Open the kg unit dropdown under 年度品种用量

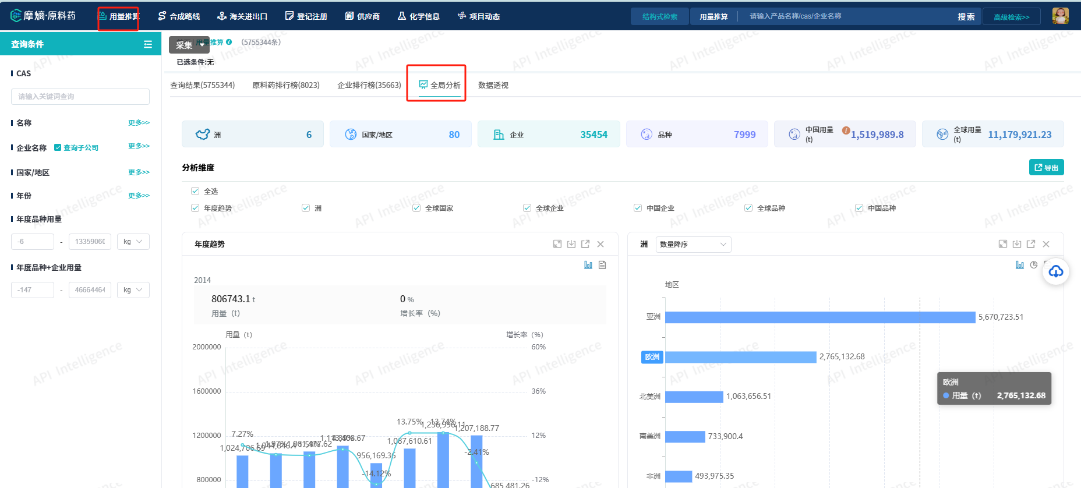[x=133, y=242]
